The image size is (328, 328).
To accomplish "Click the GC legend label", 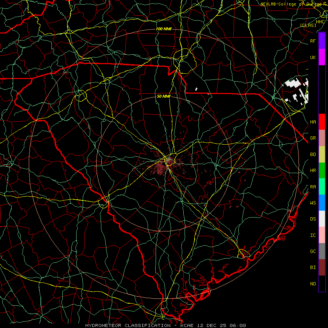I will pyautogui.click(x=313, y=251).
